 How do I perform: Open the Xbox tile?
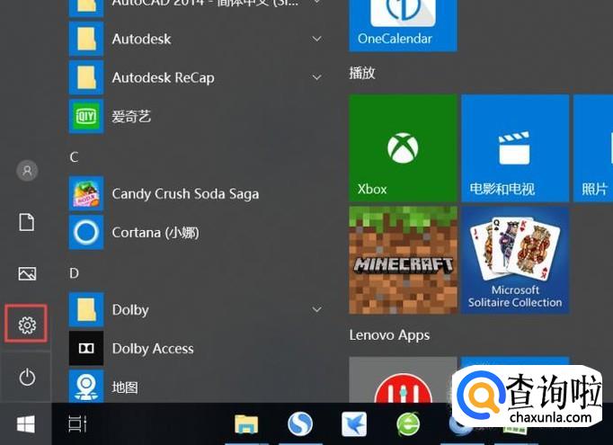pos(403,147)
